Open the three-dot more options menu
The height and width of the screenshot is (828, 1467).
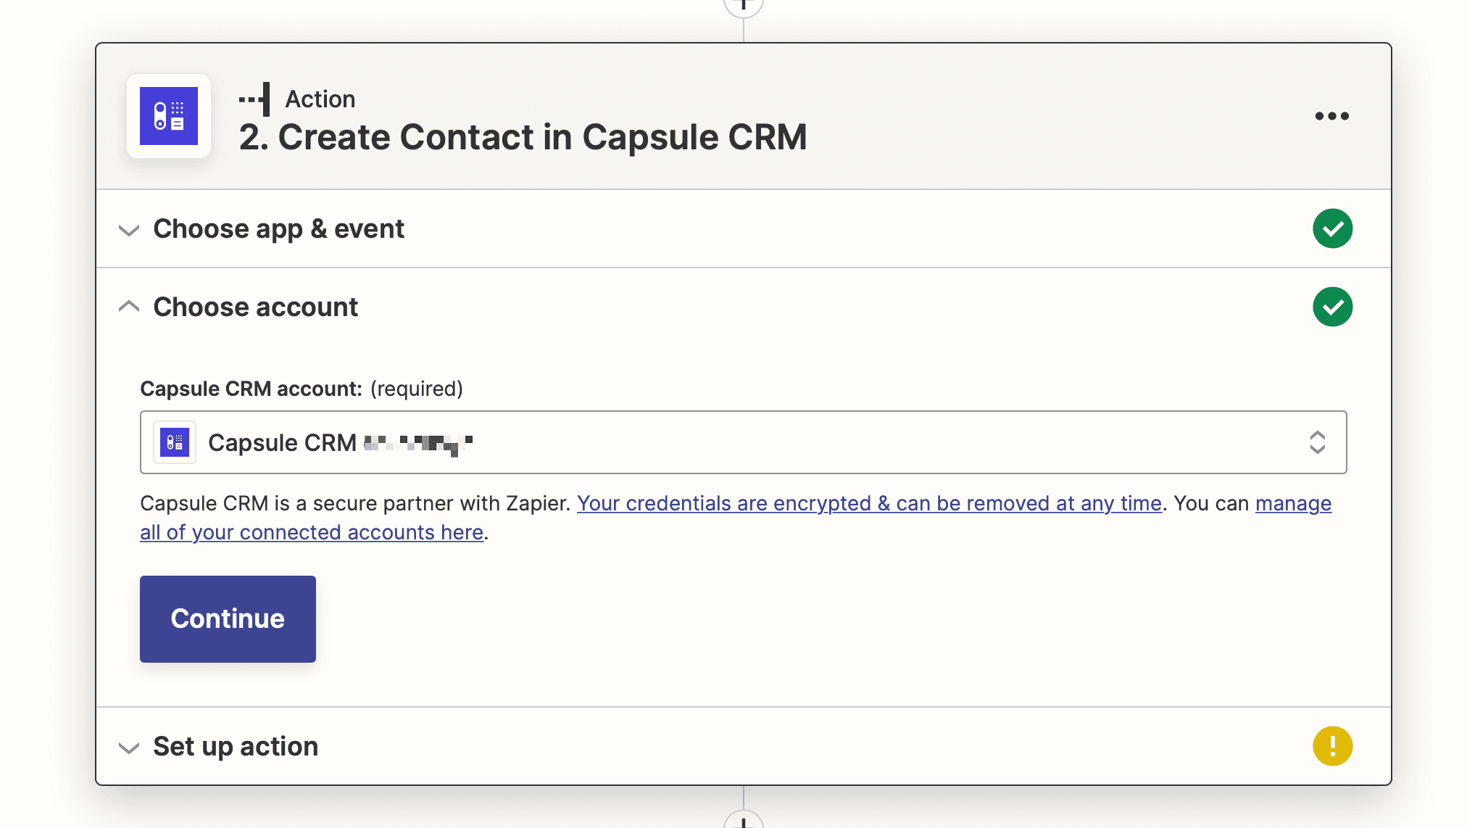pyautogui.click(x=1332, y=116)
